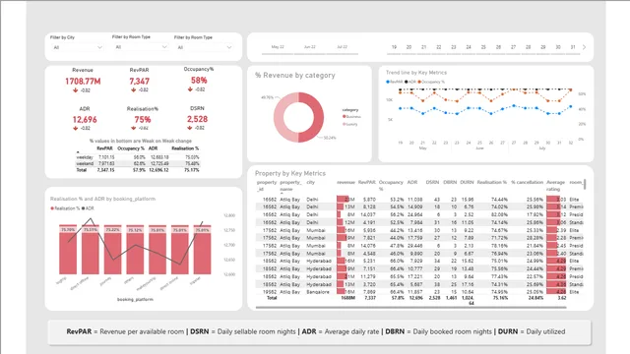This screenshot has height=354, width=630.
Task: Select the weekend row in the summary table
Action: [x=138, y=164]
